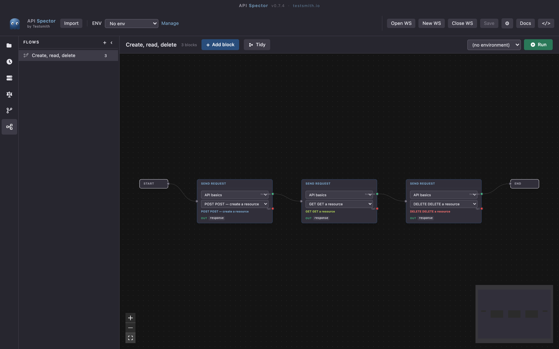Run the flow
The height and width of the screenshot is (349, 559).
[538, 45]
